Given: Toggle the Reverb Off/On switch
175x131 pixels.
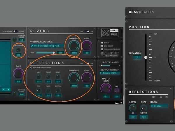Looking at the screenshot, I should coord(87,31).
